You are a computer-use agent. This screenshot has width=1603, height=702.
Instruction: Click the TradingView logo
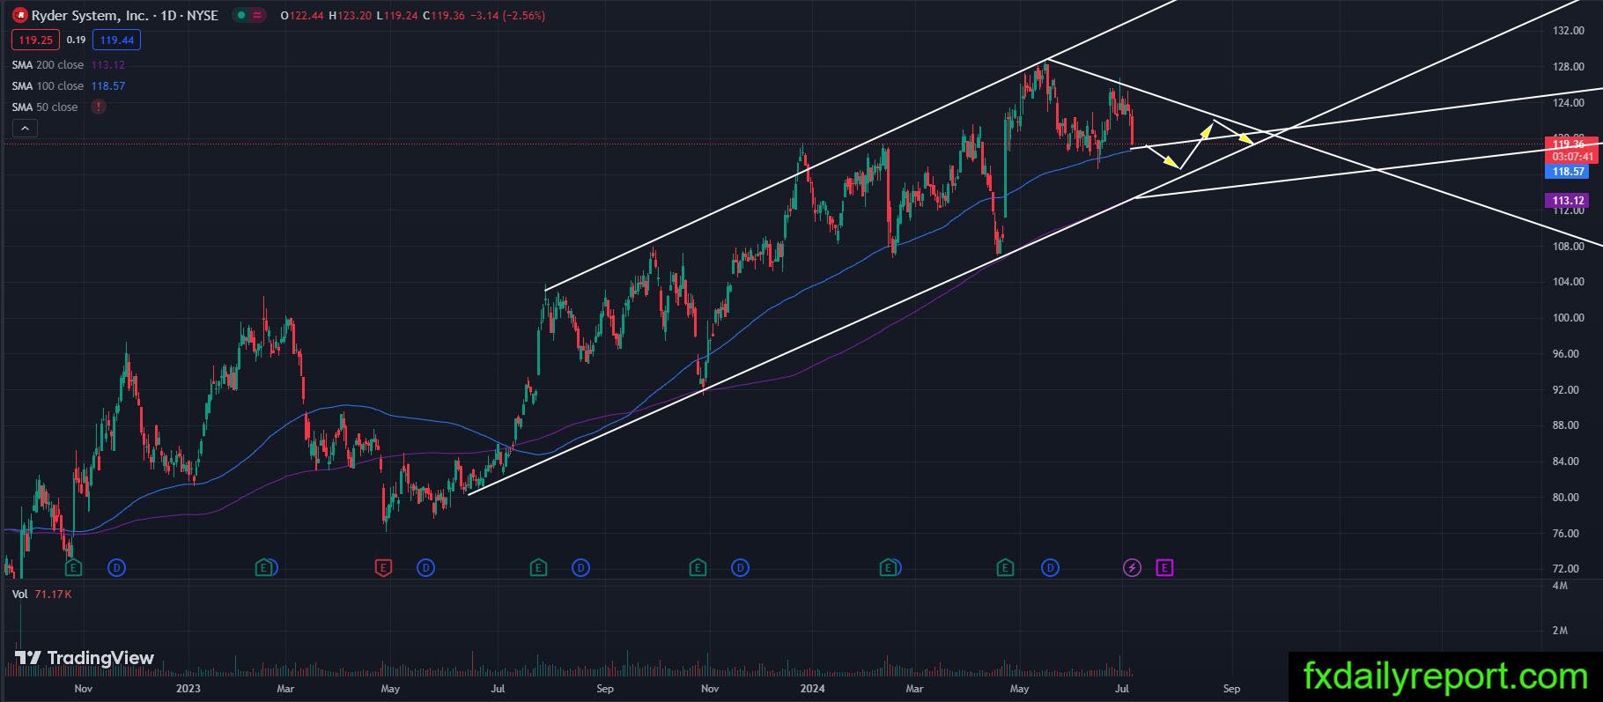pyautogui.click(x=85, y=658)
